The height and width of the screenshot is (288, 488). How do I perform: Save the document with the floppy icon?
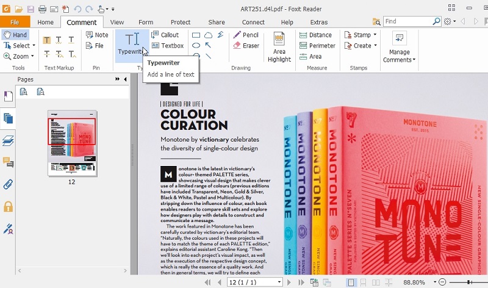click(30, 9)
